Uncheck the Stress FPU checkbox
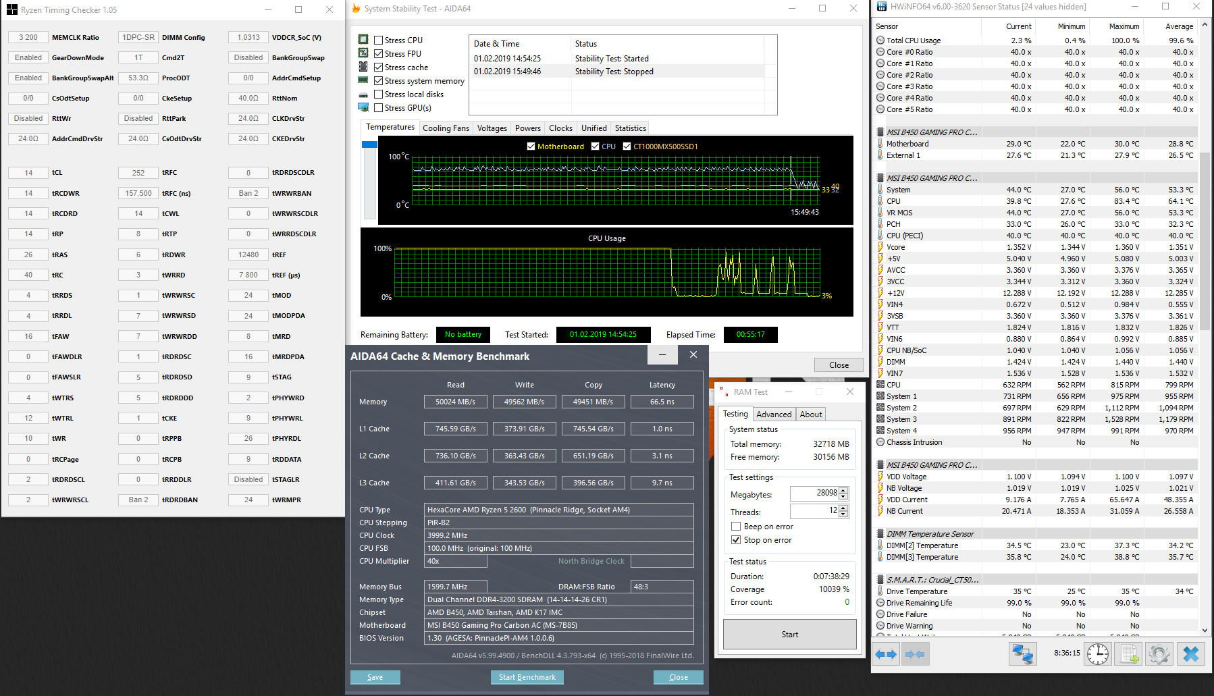This screenshot has width=1214, height=696. (379, 54)
